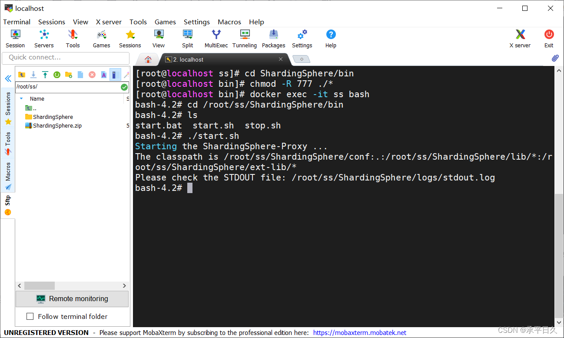Delete selected file in SFTP toolbar
The image size is (564, 338).
click(x=92, y=75)
